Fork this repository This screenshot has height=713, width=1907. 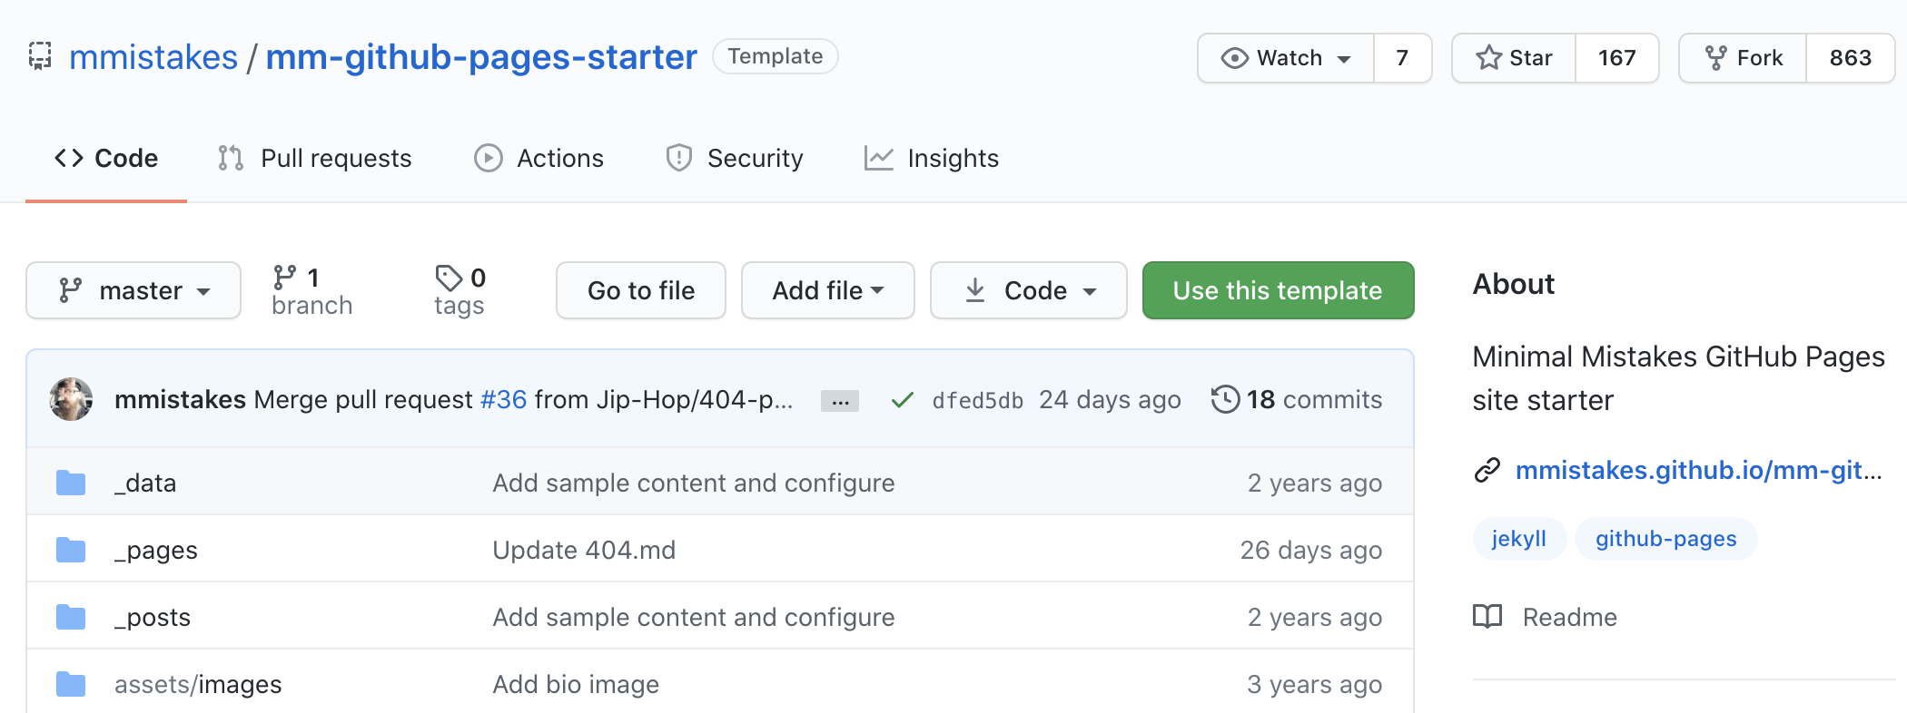[x=1743, y=58]
